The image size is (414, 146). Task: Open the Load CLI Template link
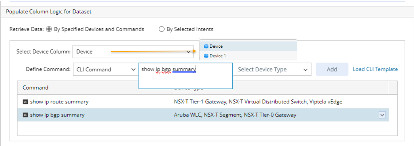[x=375, y=69]
